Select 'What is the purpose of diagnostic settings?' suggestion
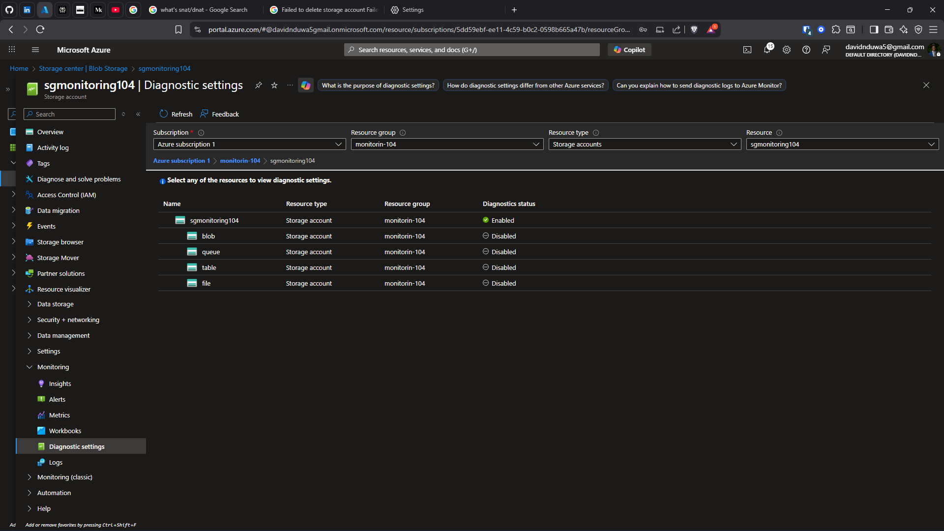Screen dimensions: 944x531 coord(378,85)
